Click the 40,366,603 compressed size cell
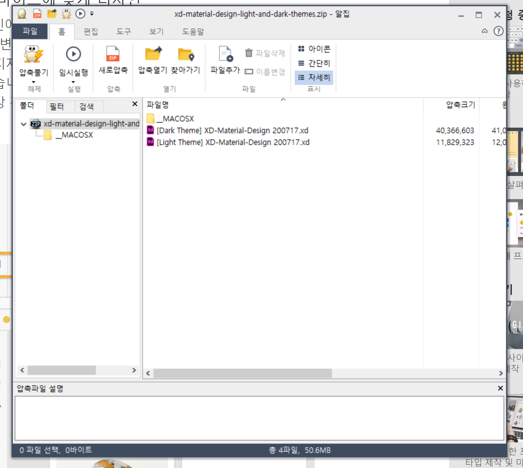 tap(455, 131)
